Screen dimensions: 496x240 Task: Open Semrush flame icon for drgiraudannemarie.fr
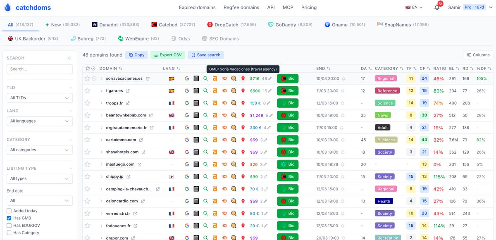(x=224, y=128)
